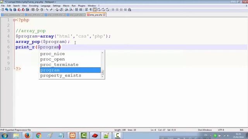The image size is (248, 139).
Task: Save the current file with toolbar icon
Action: 10,10
